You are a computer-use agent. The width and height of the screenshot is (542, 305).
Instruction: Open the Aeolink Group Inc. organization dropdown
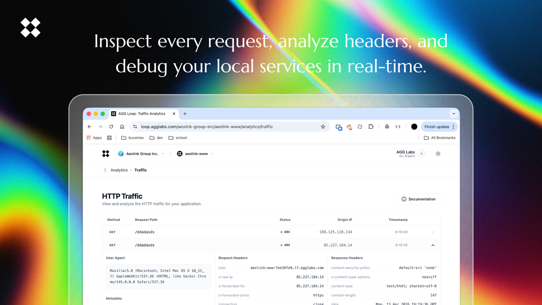tap(141, 154)
